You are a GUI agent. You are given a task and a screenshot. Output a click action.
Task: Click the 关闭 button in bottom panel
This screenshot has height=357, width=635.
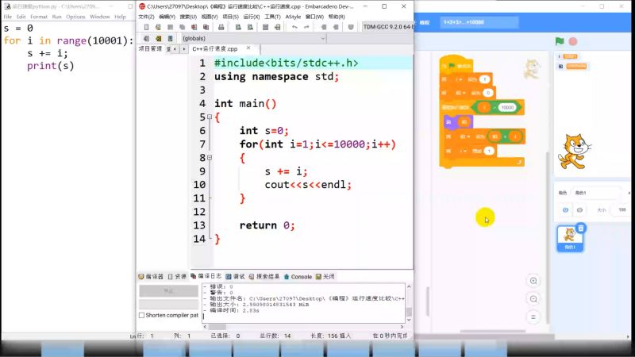tap(325, 276)
